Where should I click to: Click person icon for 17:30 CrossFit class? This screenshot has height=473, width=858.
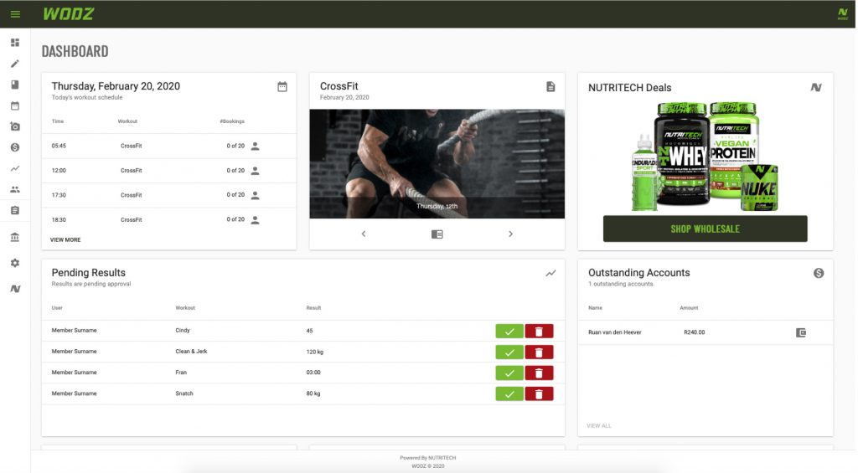pos(255,195)
